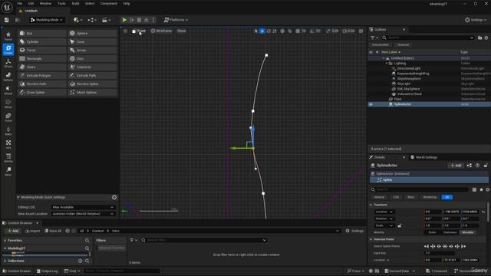
Task: Choose the Cone shape tool
Action: point(92,41)
